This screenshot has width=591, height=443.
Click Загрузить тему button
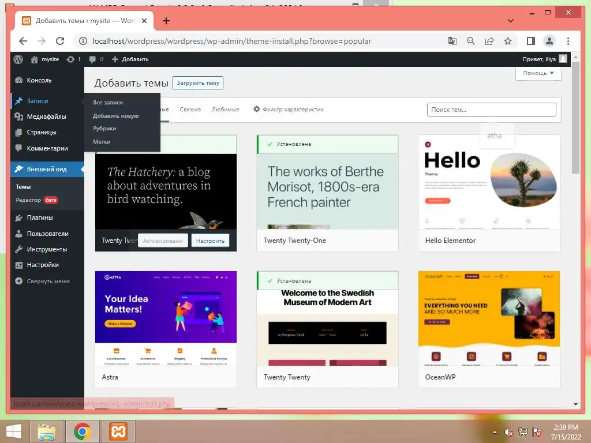[198, 83]
